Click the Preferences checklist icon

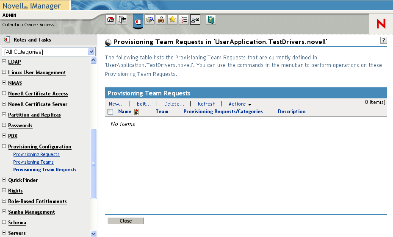click(184, 20)
